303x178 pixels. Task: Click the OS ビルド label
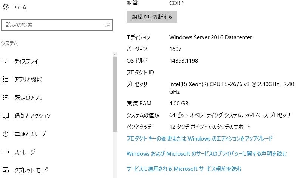[137, 61]
